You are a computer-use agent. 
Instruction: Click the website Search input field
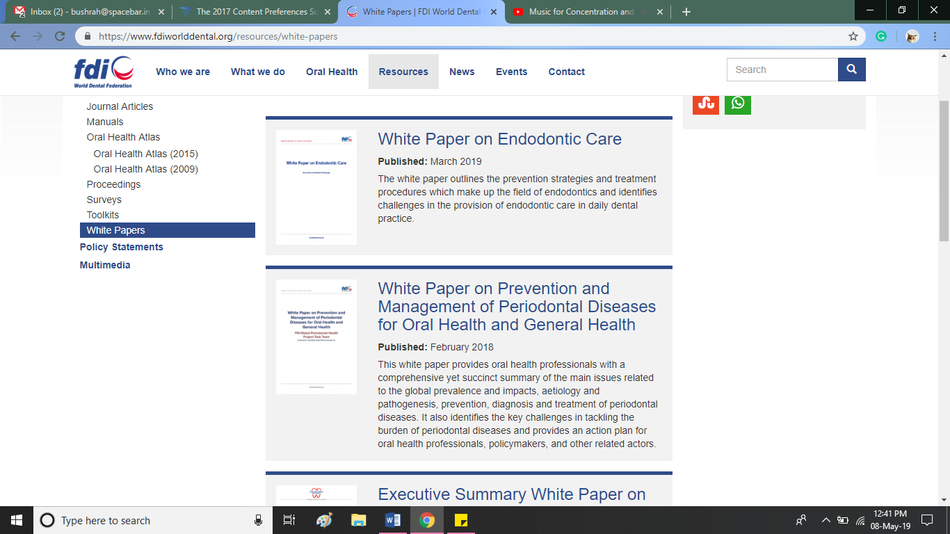(782, 70)
